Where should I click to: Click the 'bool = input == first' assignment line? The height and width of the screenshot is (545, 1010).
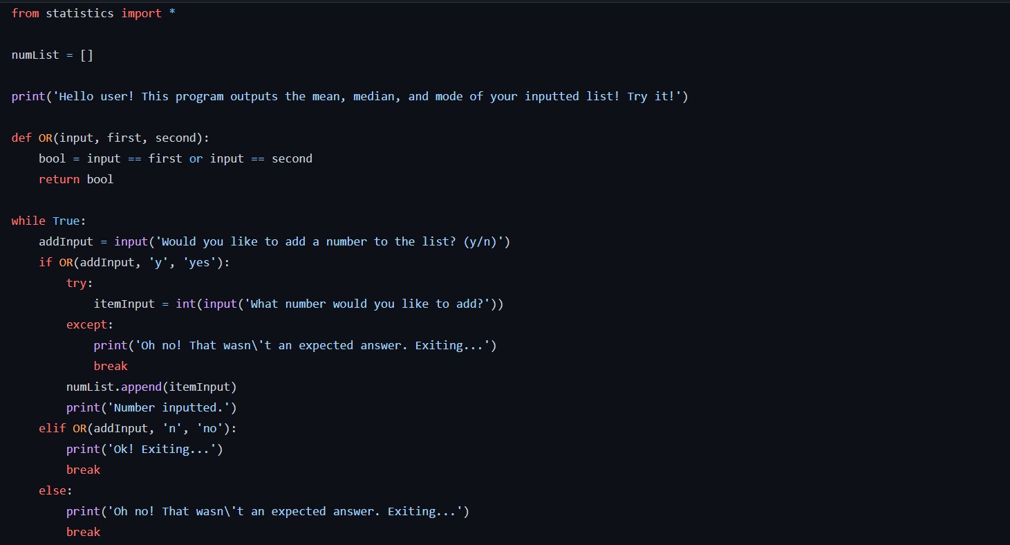[x=176, y=158]
